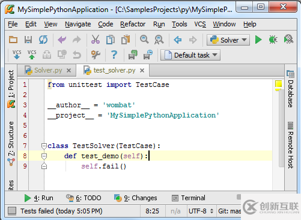301x220 pixels.
Task: Show the 1: Project side panel
Action: pos(11,89)
